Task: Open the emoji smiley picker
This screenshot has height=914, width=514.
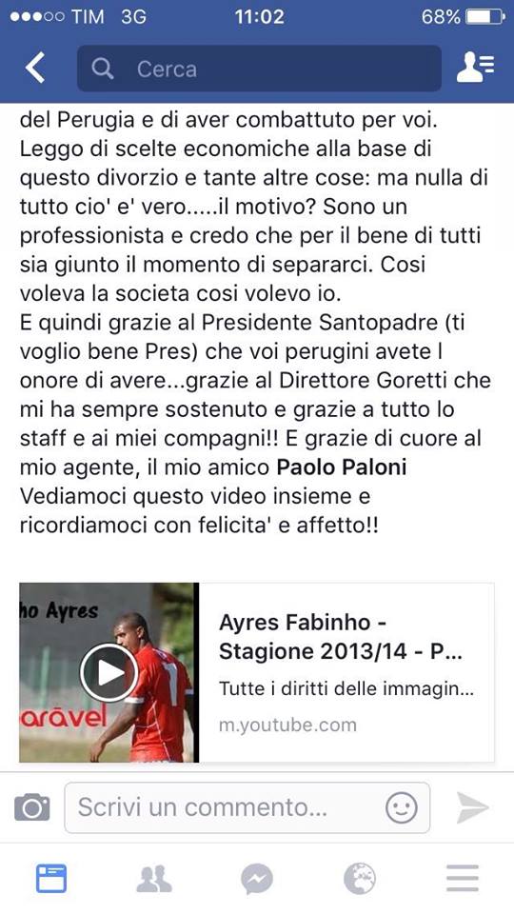Action: 402,808
